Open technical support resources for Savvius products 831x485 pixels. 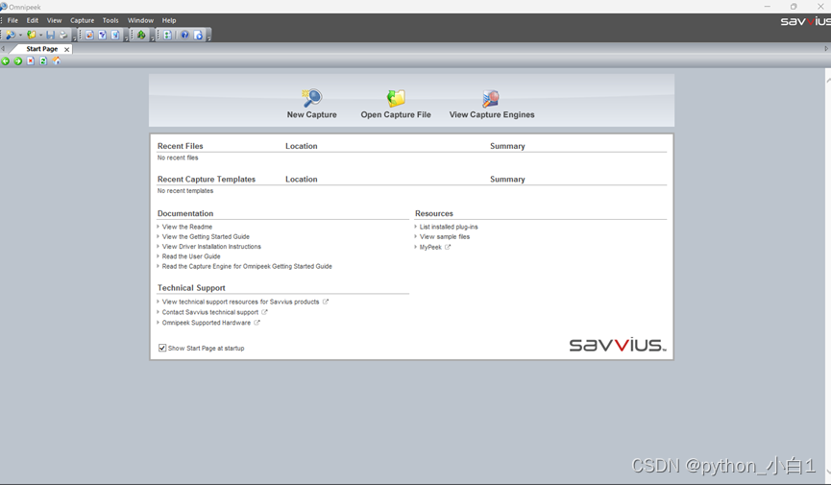click(240, 303)
